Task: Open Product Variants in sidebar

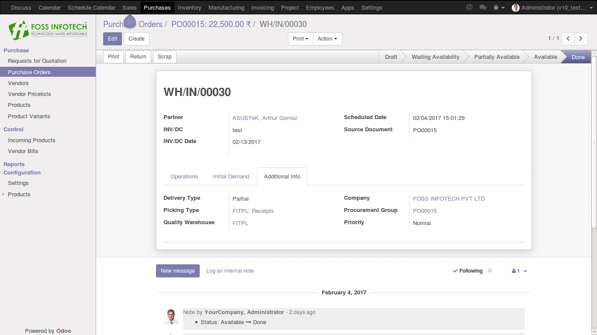Action: 29,116
